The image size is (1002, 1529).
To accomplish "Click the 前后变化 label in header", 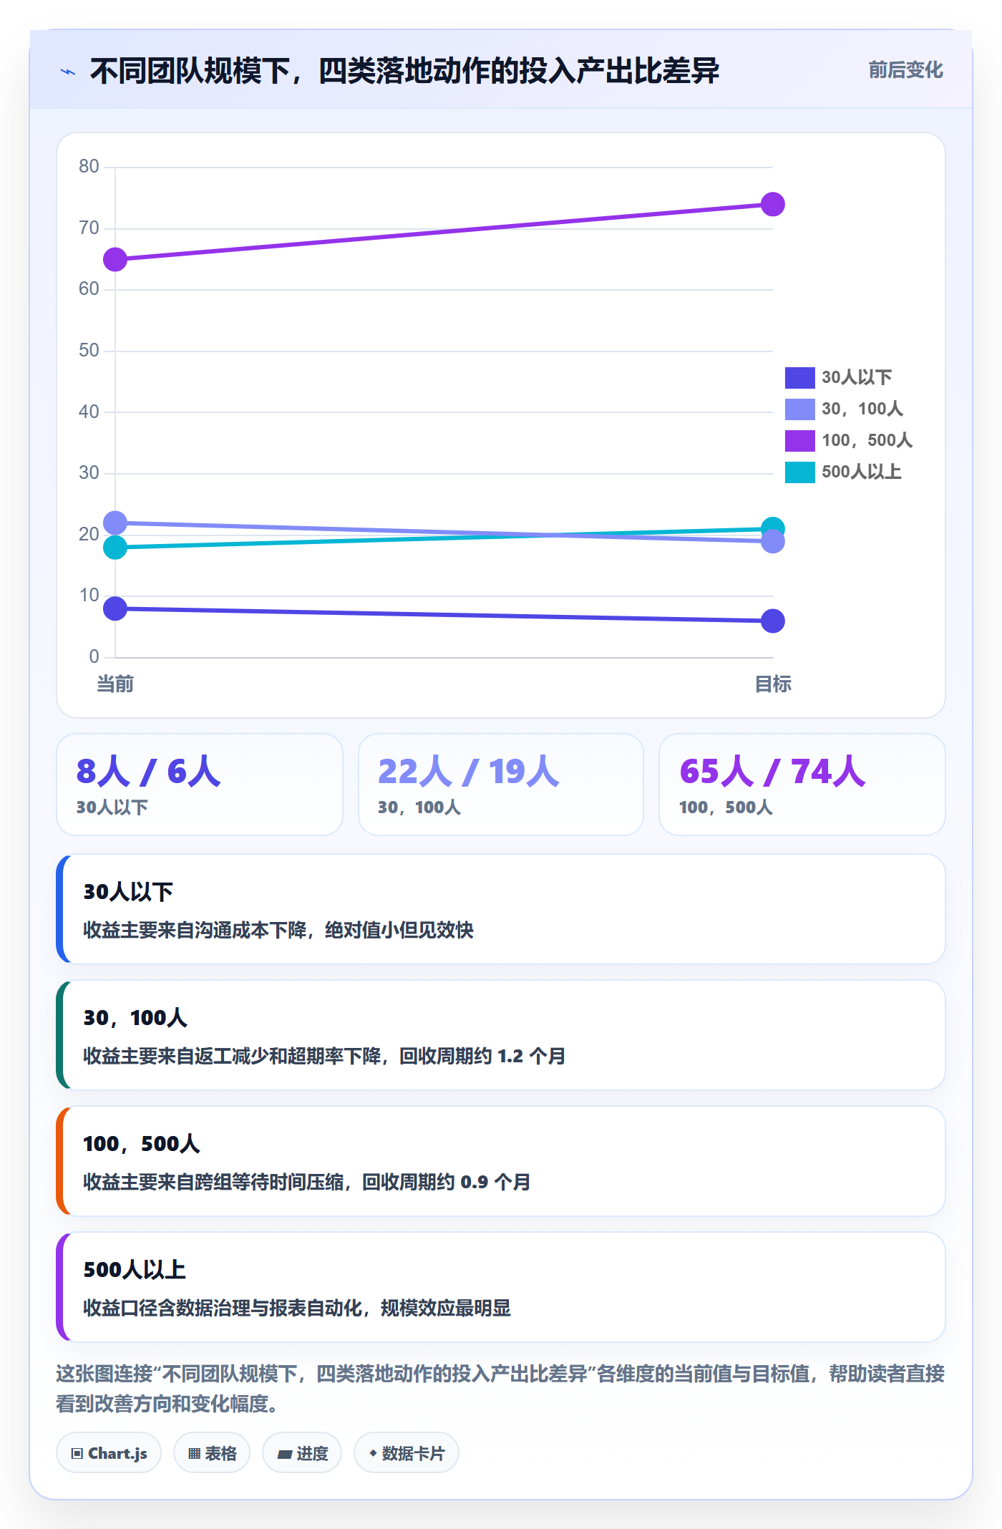I will click(x=905, y=70).
